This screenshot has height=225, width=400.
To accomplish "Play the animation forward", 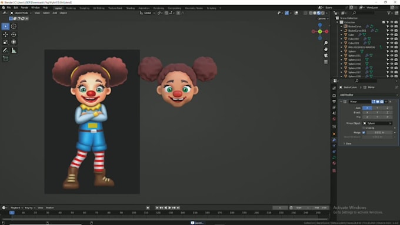I will pyautogui.click(x=169, y=208).
